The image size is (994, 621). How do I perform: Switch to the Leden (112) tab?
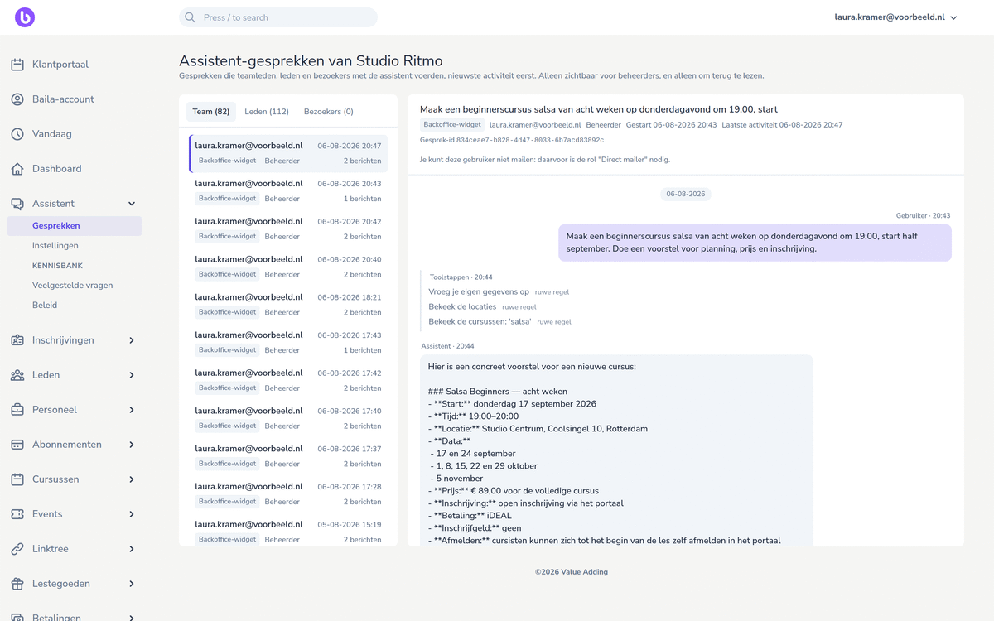pyautogui.click(x=267, y=112)
